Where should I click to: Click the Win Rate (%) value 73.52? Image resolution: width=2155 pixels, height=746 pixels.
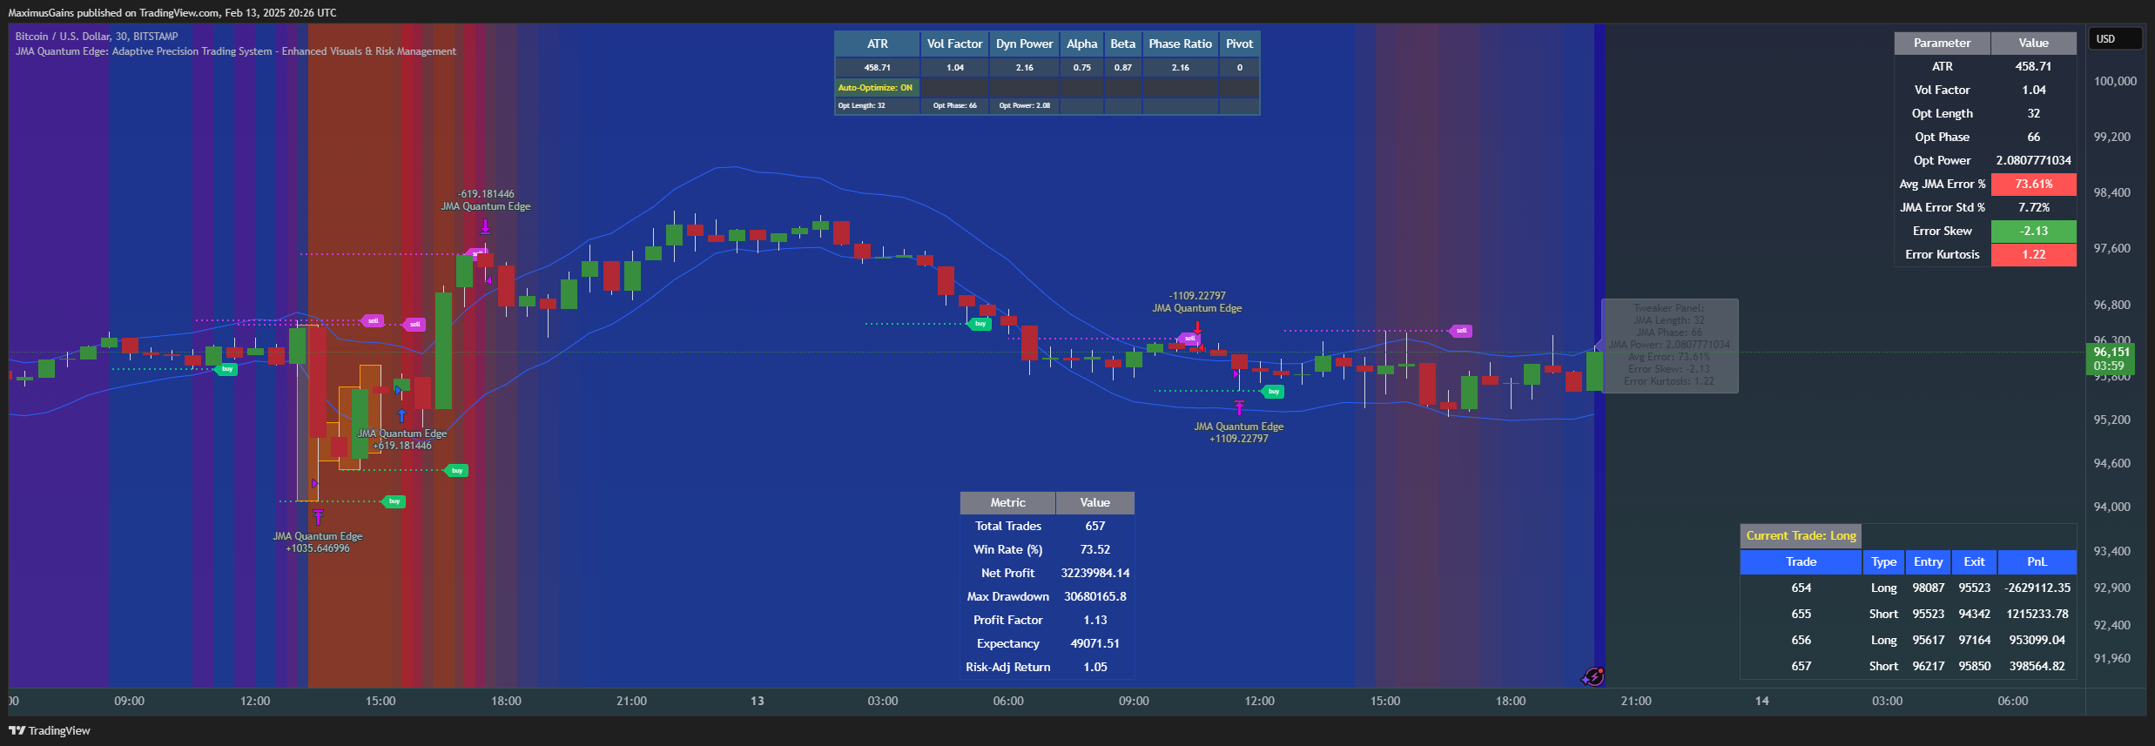click(x=1095, y=550)
